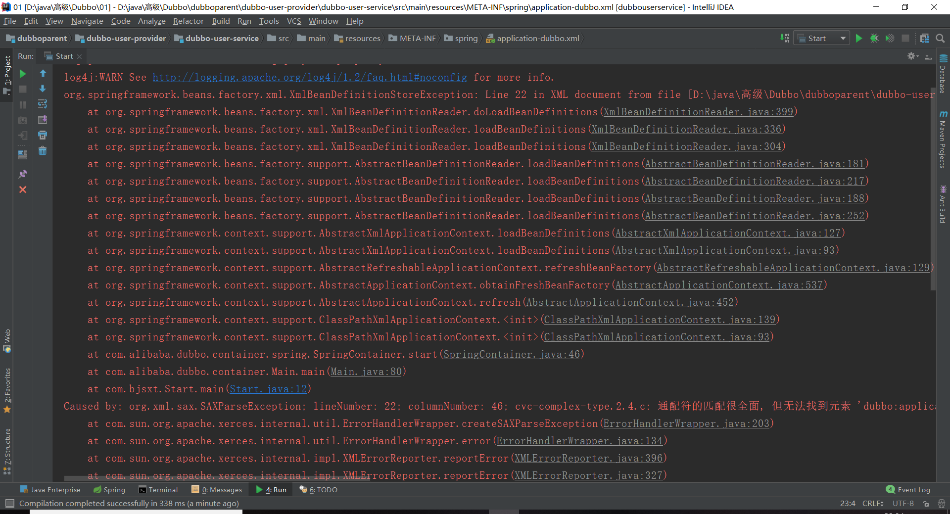Screen dimensions: 950x514
Task: Click the toolbar Stop square icon
Action: (905, 38)
